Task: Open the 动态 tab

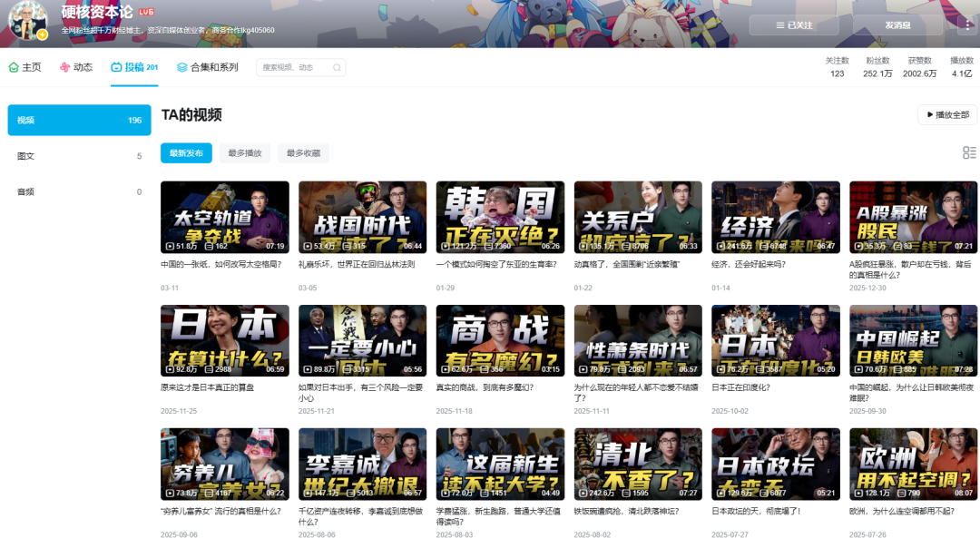Action: [76, 67]
